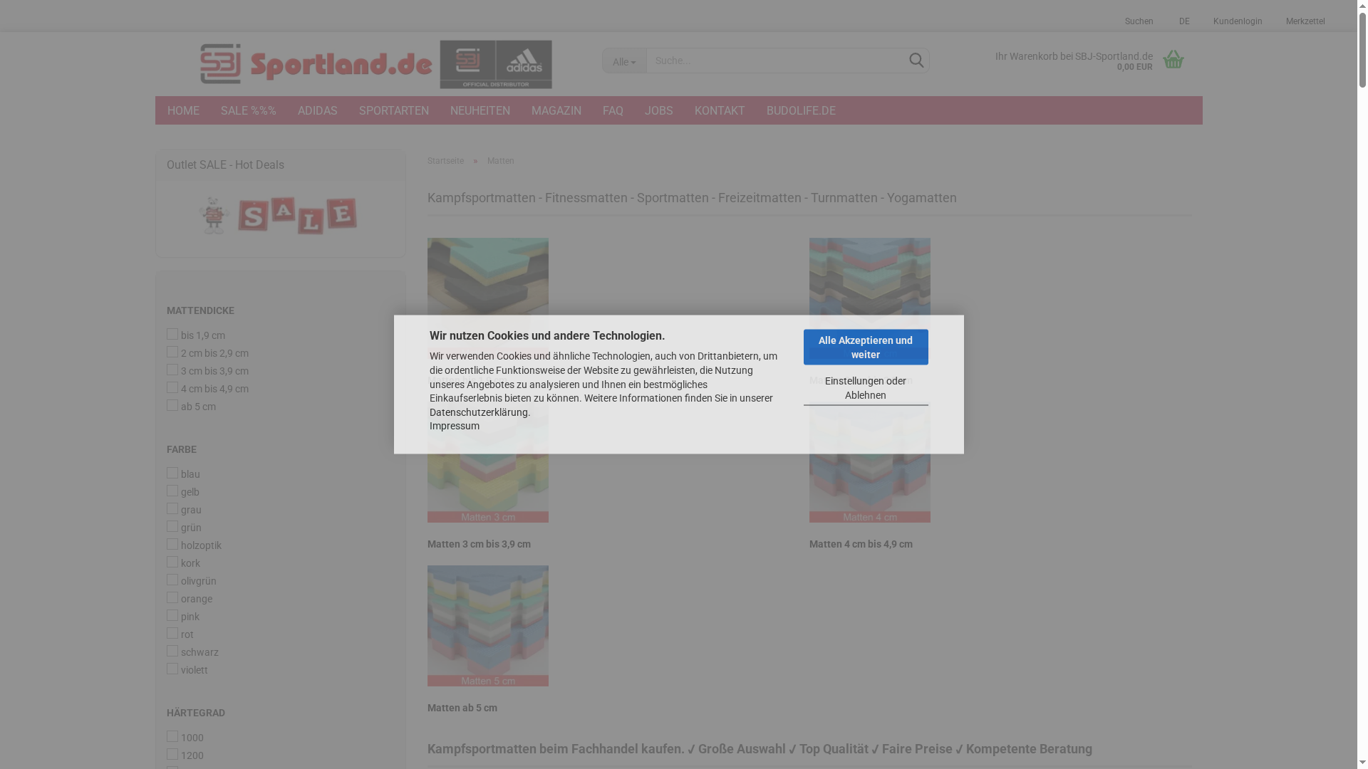Click "Alle Akzeptieren und weiter" button
The image size is (1368, 769).
pos(865,347)
